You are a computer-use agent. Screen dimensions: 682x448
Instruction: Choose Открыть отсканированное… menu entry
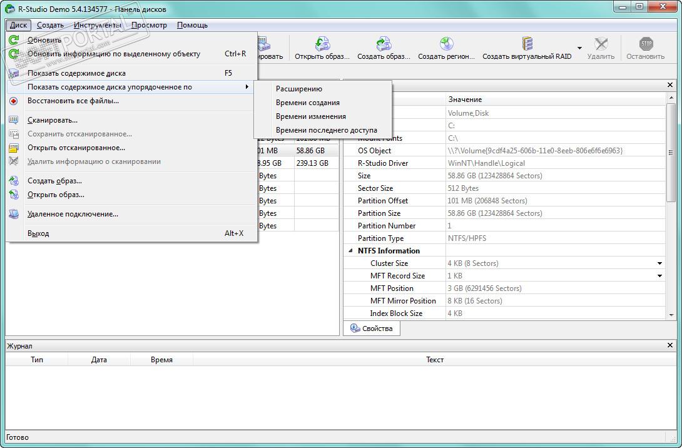click(131, 148)
